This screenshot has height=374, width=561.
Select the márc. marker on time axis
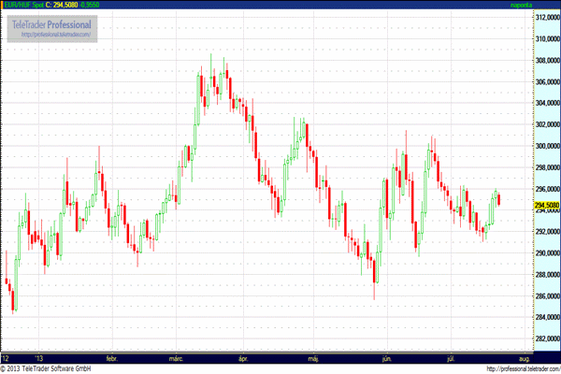point(176,357)
